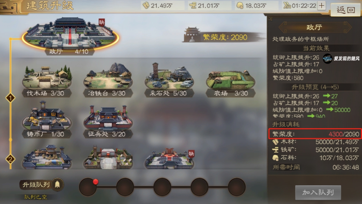Click the plus button beside the timer
The width and height of the screenshot is (362, 204).
point(321,6)
